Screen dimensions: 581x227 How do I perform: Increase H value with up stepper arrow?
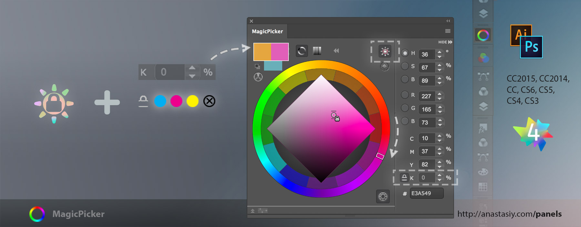pyautogui.click(x=440, y=52)
